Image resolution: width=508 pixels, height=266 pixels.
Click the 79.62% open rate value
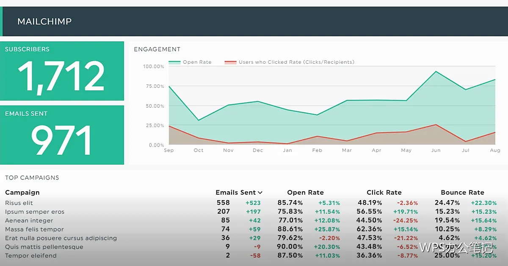pyautogui.click(x=290, y=238)
